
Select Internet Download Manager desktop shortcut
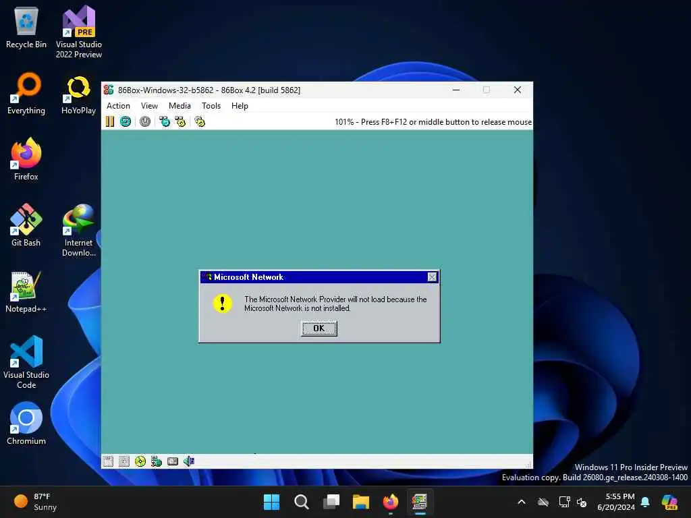click(x=78, y=230)
